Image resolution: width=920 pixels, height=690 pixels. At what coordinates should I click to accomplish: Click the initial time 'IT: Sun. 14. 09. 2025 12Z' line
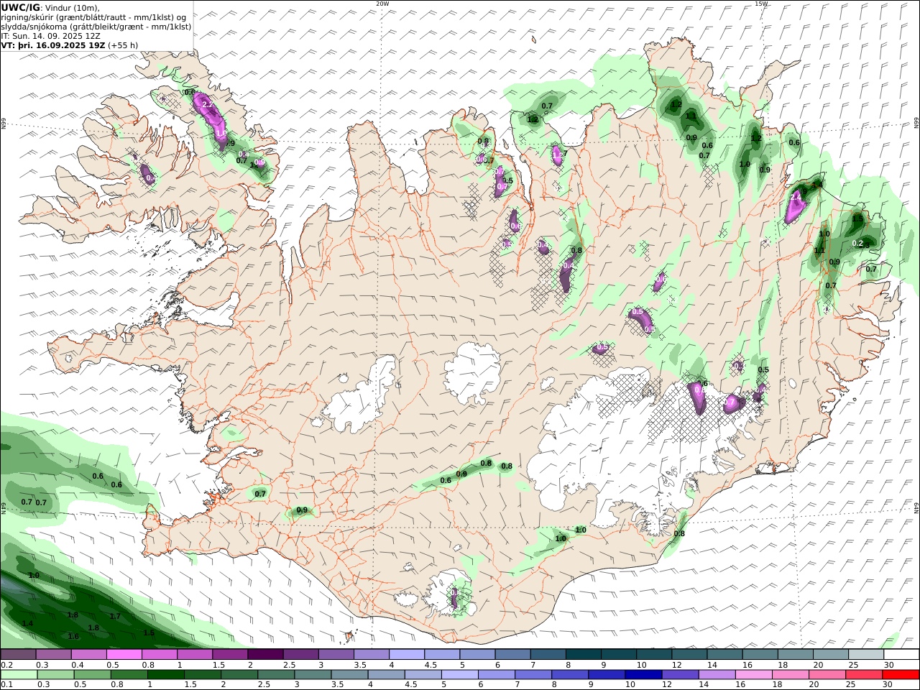pyautogui.click(x=50, y=35)
